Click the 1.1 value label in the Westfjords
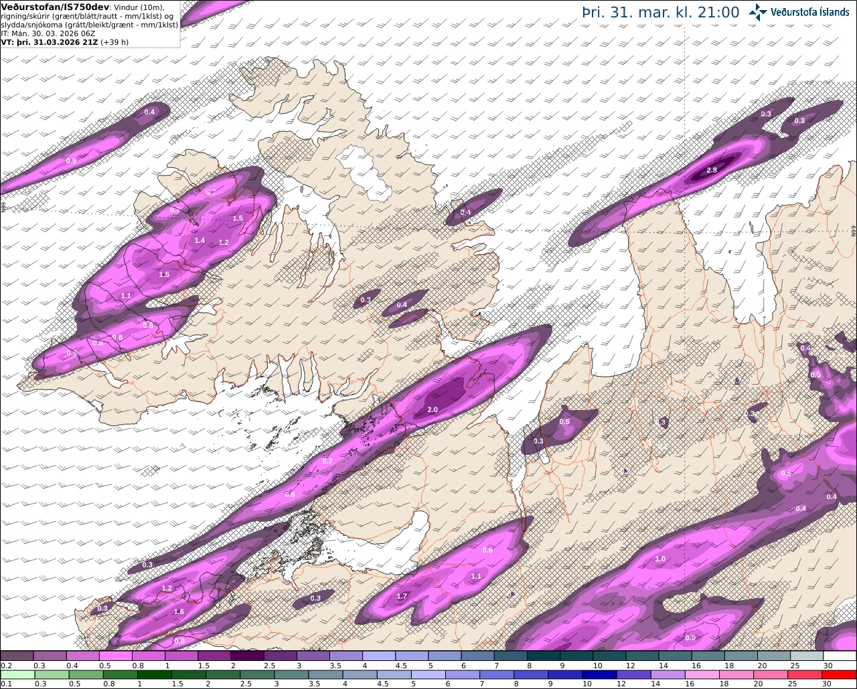The width and height of the screenshot is (857, 689). point(126,296)
